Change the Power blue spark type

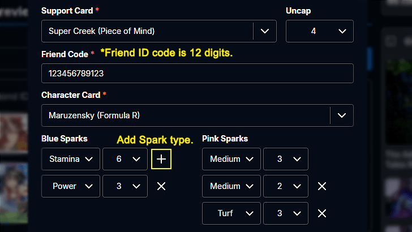pos(71,186)
